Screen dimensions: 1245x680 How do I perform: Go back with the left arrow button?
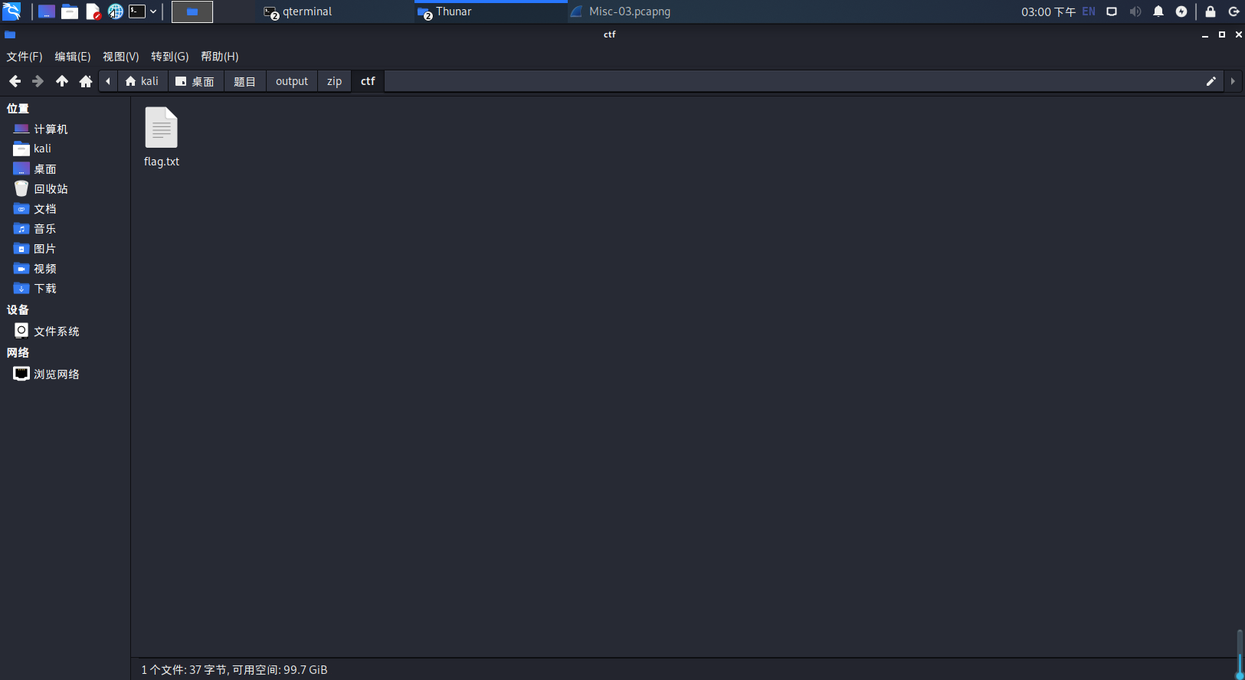click(15, 81)
